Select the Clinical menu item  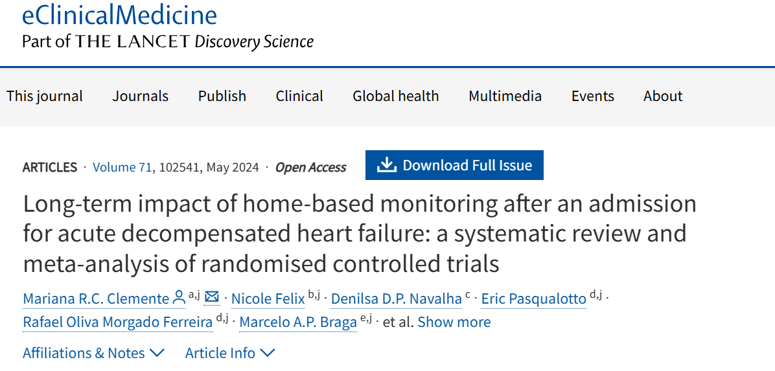(x=299, y=96)
